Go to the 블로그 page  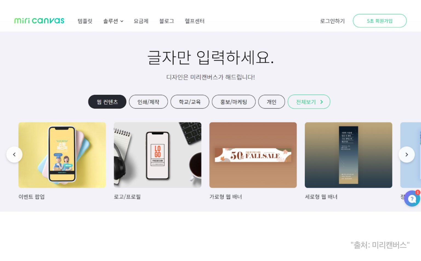click(x=166, y=21)
